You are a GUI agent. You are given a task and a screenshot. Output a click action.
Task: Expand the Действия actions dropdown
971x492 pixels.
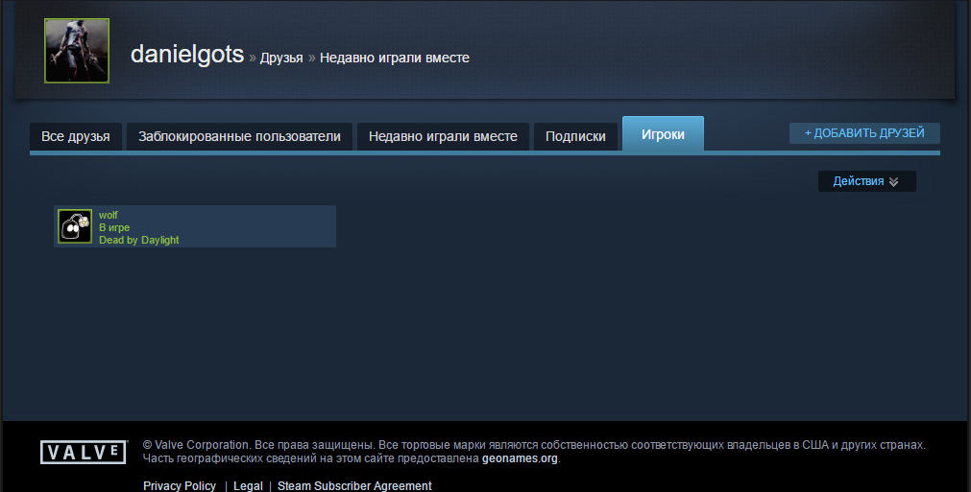866,181
